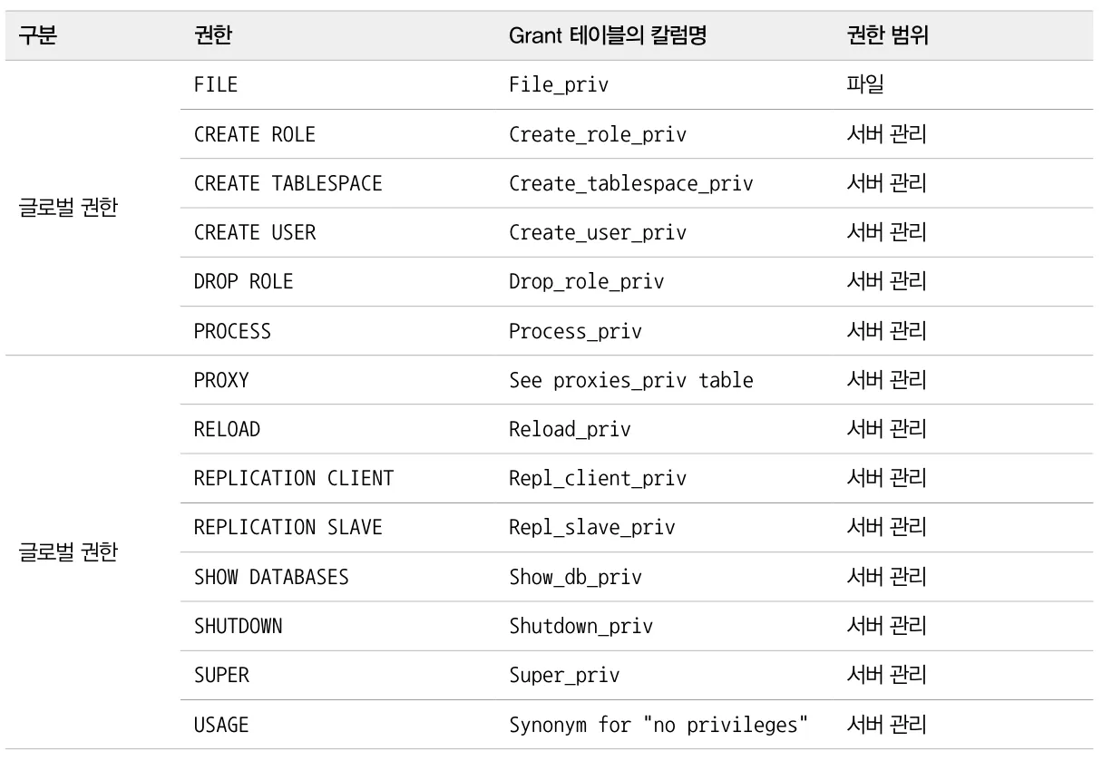Image resolution: width=1112 pixels, height=761 pixels.
Task: Select REPLICATION CLIENT cell
Action: [x=294, y=478]
